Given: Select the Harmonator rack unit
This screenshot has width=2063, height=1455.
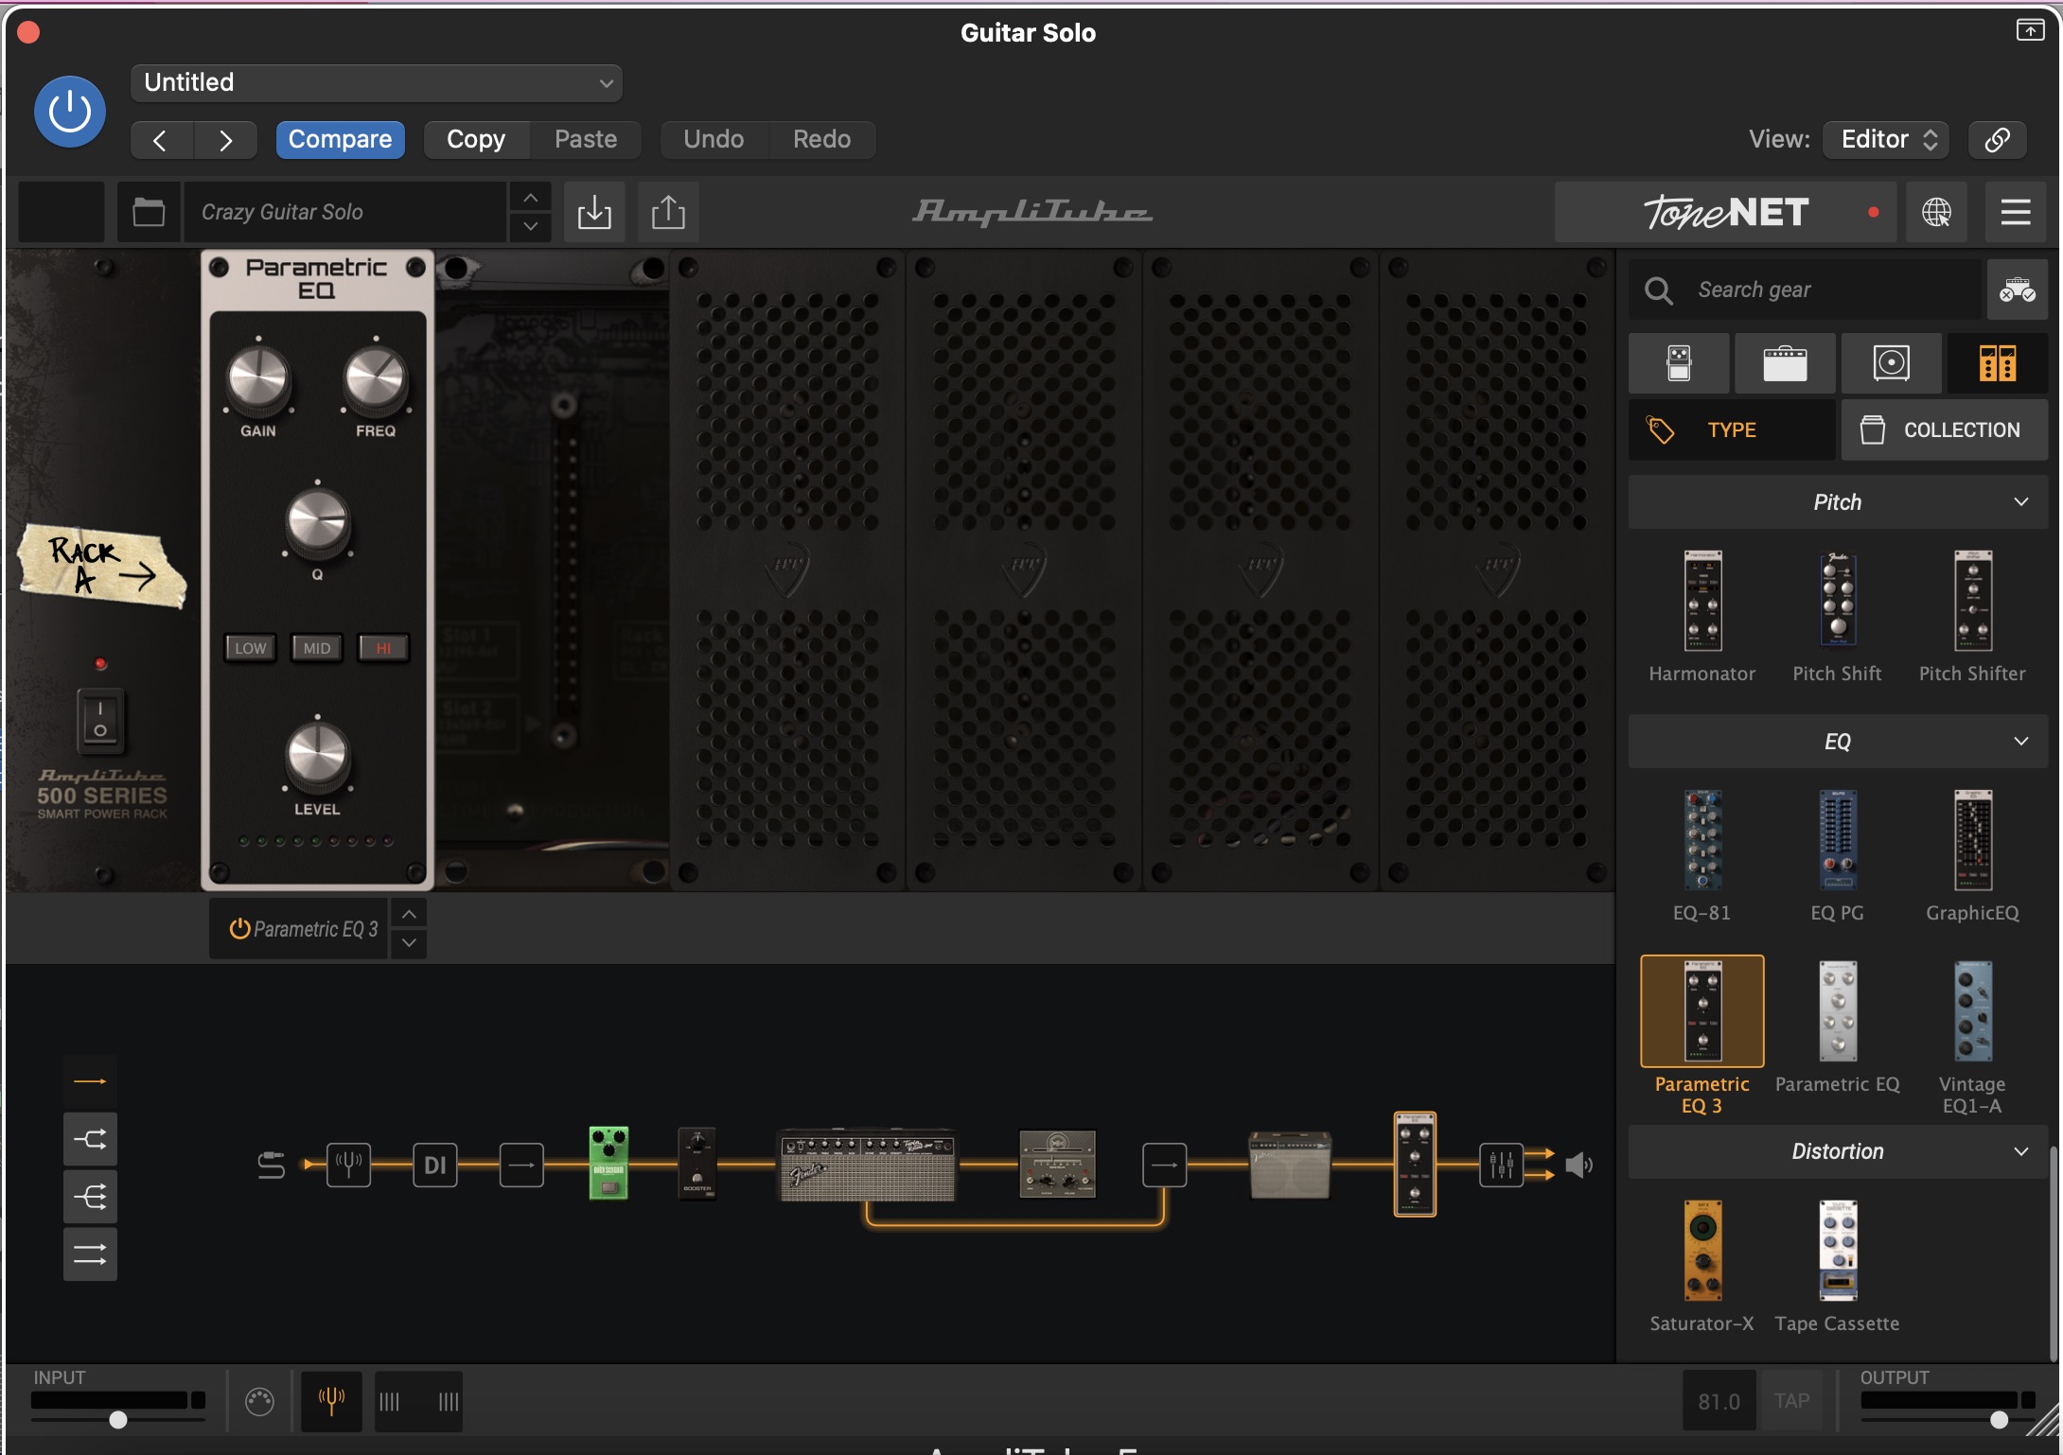Looking at the screenshot, I should pyautogui.click(x=1702, y=616).
